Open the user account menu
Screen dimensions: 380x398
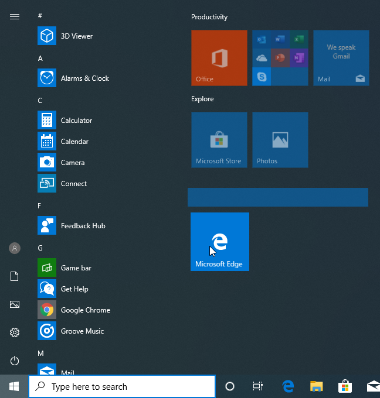tap(15, 248)
